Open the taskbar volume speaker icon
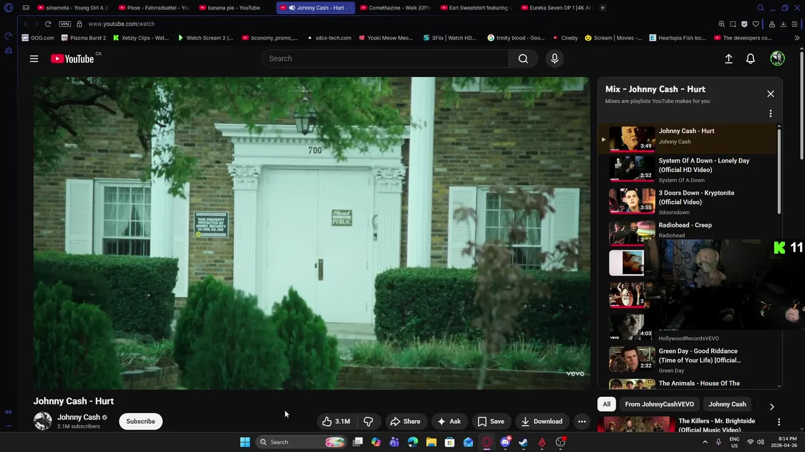 point(760,442)
